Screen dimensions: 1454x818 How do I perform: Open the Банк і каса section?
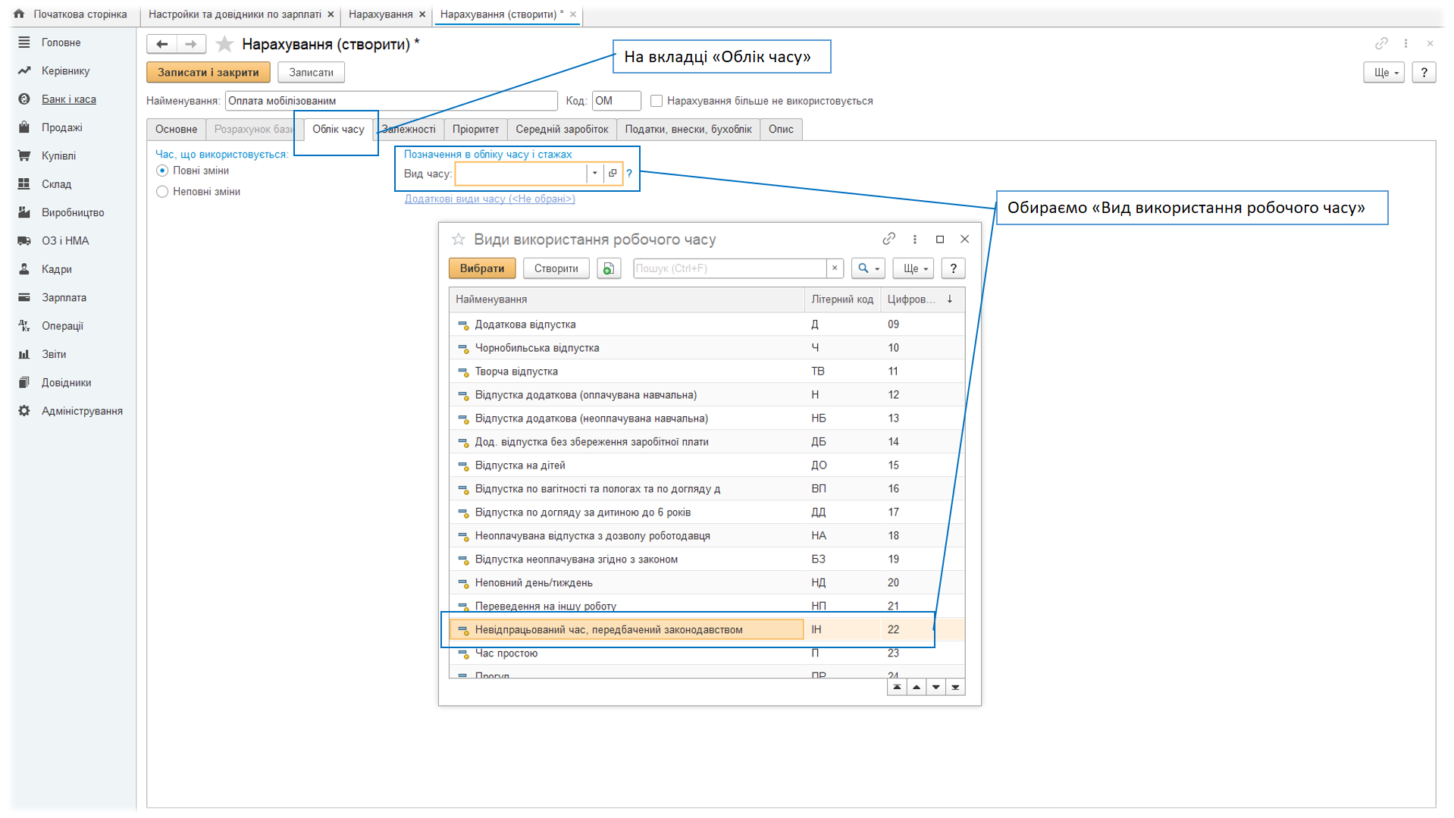[x=68, y=99]
